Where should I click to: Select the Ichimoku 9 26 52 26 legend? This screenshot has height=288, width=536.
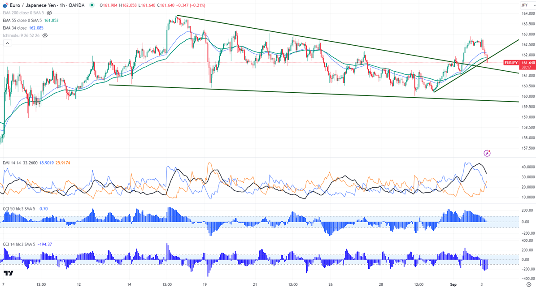pyautogui.click(x=21, y=35)
